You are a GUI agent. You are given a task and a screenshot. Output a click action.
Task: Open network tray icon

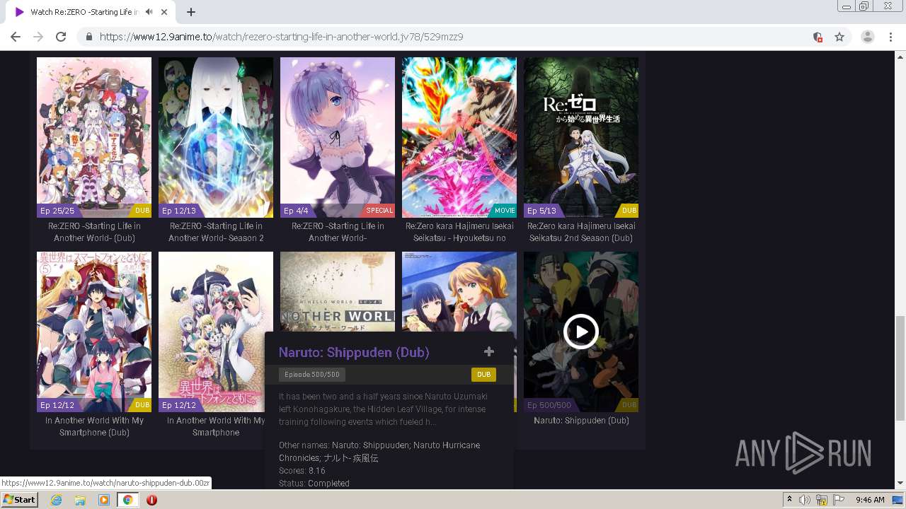(x=822, y=500)
